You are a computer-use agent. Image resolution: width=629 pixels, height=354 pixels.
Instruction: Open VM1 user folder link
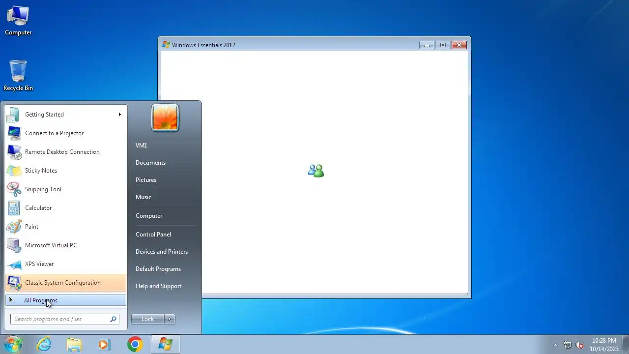pos(141,146)
